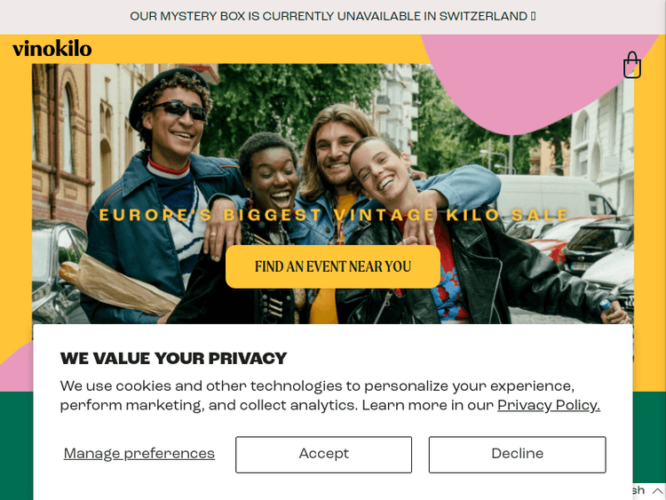Open Manage preferences for cookies

(x=139, y=454)
